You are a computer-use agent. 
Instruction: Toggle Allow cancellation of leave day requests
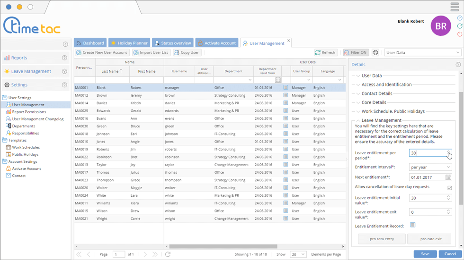pyautogui.click(x=449, y=188)
